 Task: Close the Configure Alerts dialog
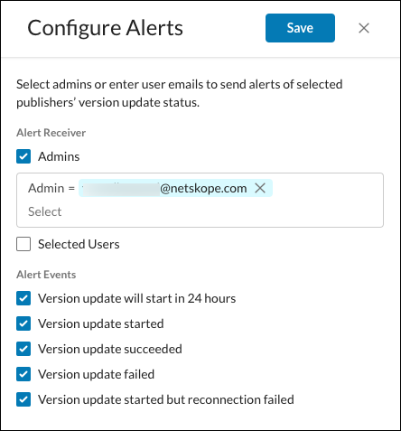pyautogui.click(x=364, y=28)
